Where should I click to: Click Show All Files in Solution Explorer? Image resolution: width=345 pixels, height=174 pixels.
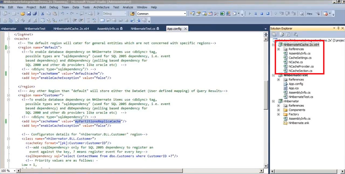[282, 34]
